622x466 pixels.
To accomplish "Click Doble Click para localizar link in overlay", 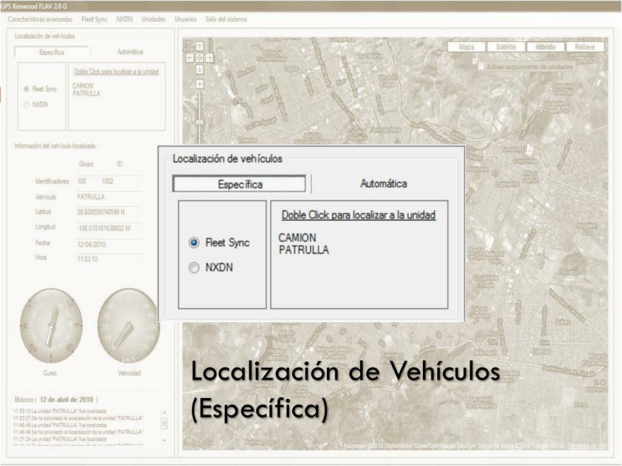I will [x=358, y=215].
